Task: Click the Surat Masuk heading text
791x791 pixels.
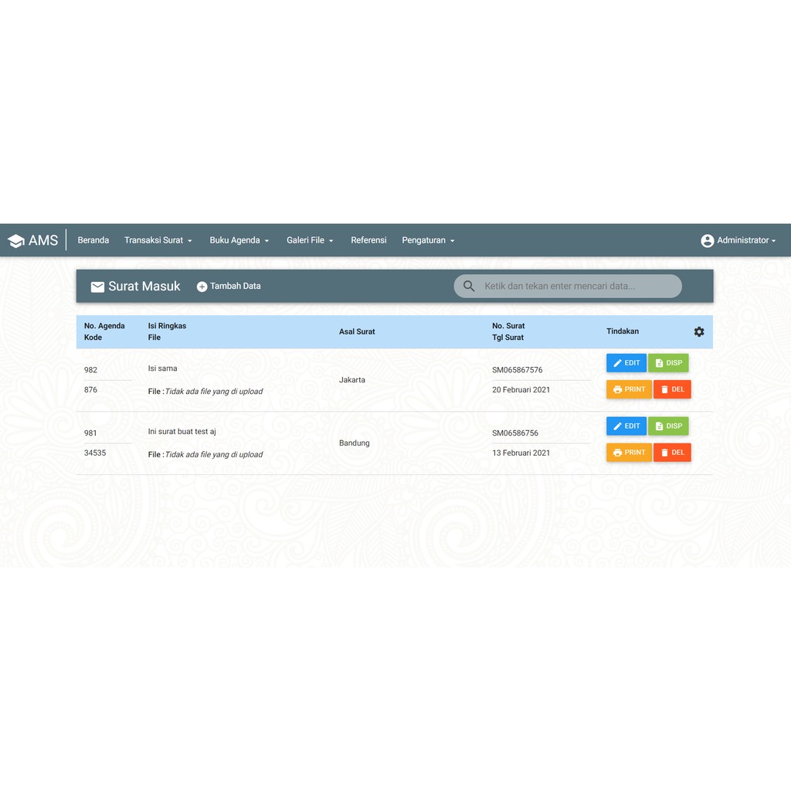Action: pos(144,287)
